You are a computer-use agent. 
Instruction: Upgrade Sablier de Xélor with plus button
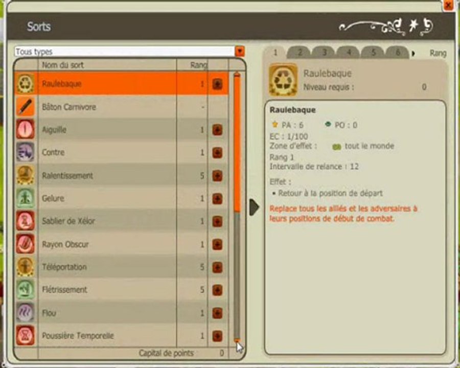click(x=217, y=221)
